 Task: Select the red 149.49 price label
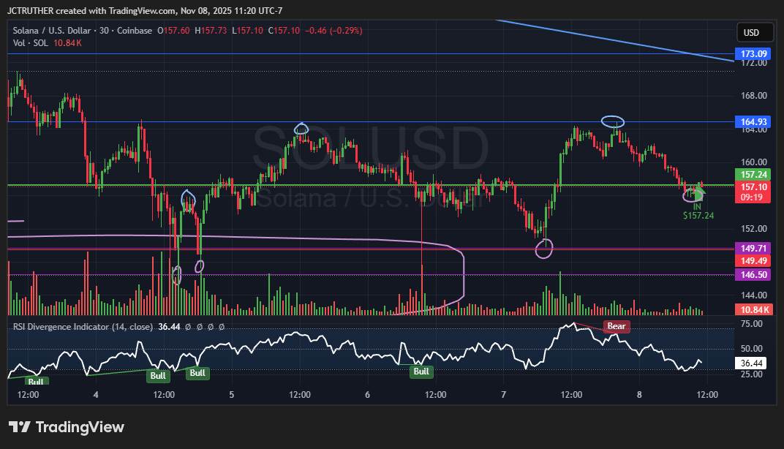tap(753, 260)
